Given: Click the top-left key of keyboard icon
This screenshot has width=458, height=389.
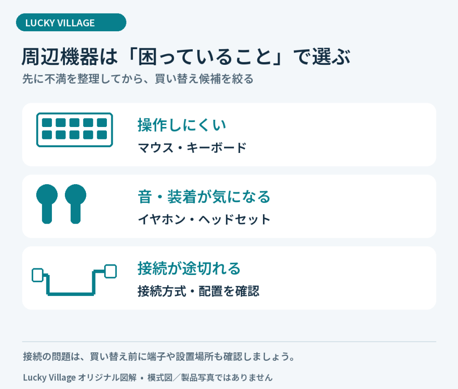Looking at the screenshot, I should [47, 123].
